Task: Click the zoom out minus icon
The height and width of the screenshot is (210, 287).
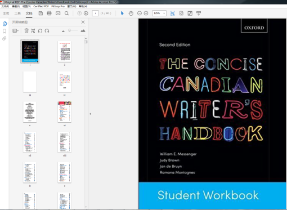Action: point(140,14)
